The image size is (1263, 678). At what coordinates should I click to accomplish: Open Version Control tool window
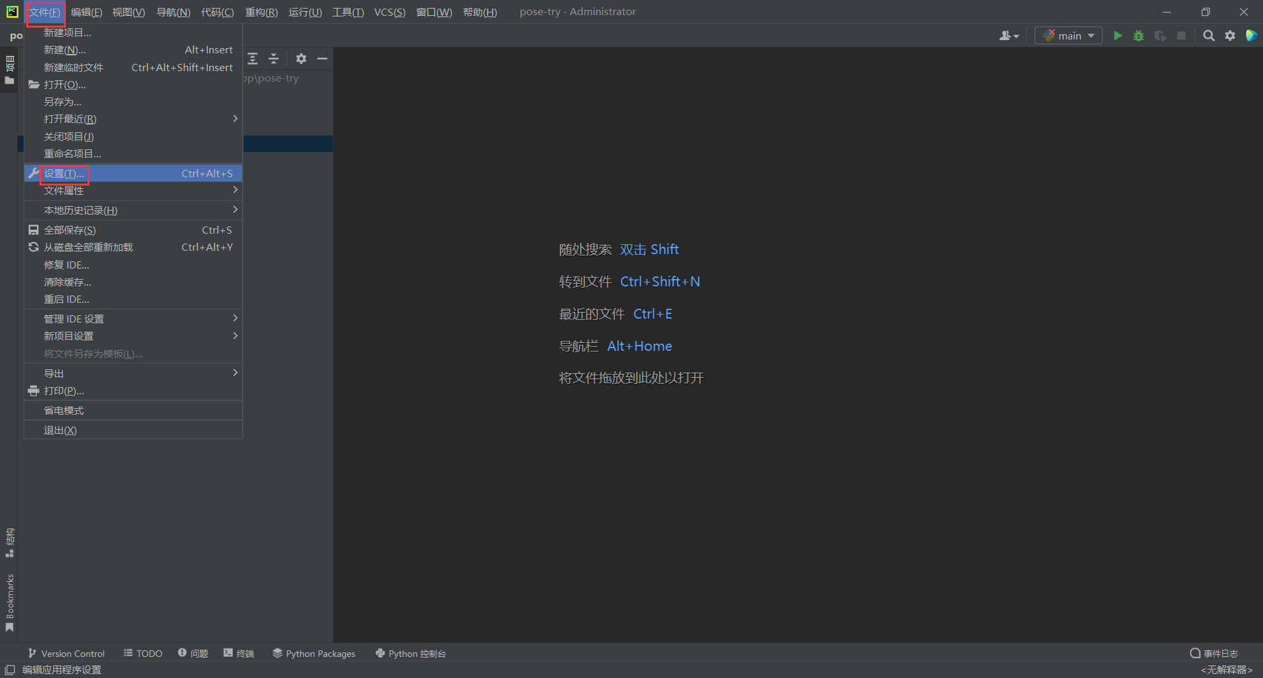coord(66,653)
